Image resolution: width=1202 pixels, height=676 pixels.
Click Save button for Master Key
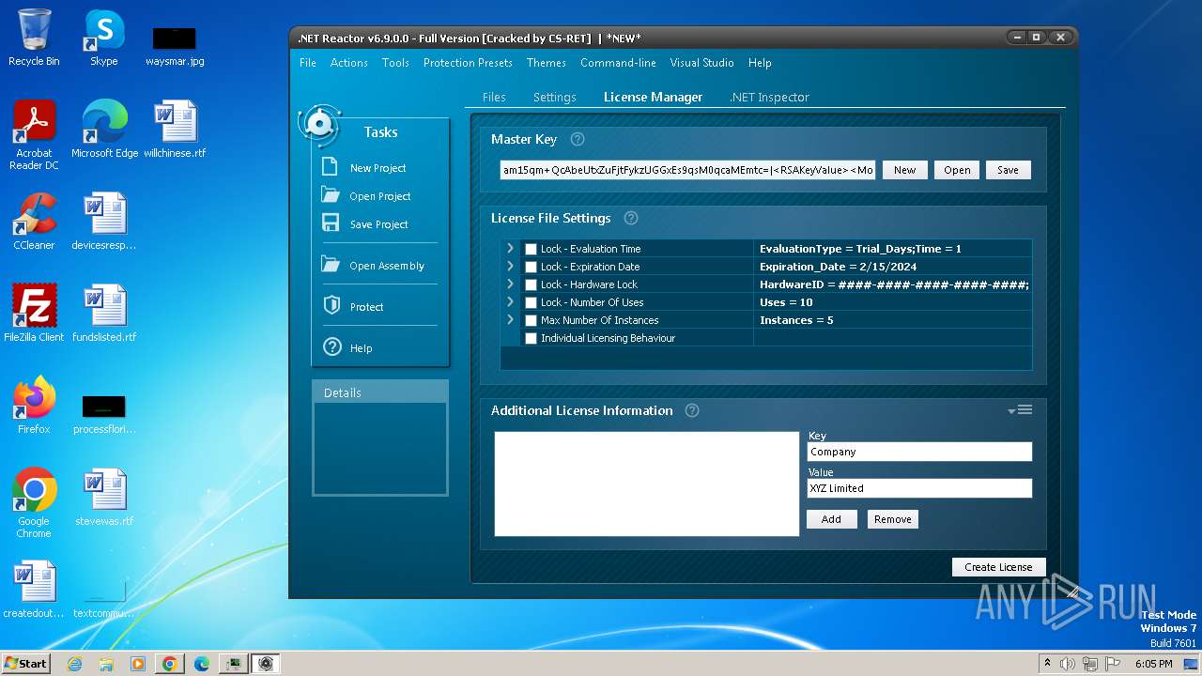1008,170
